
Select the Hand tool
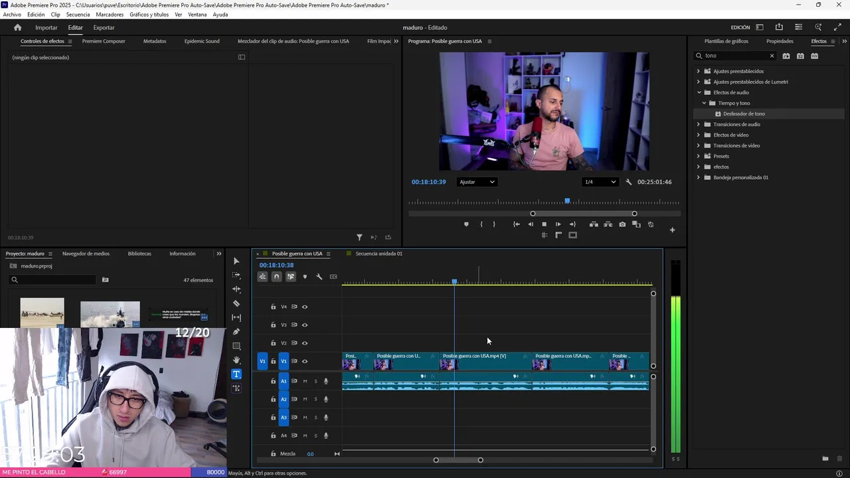(x=236, y=360)
